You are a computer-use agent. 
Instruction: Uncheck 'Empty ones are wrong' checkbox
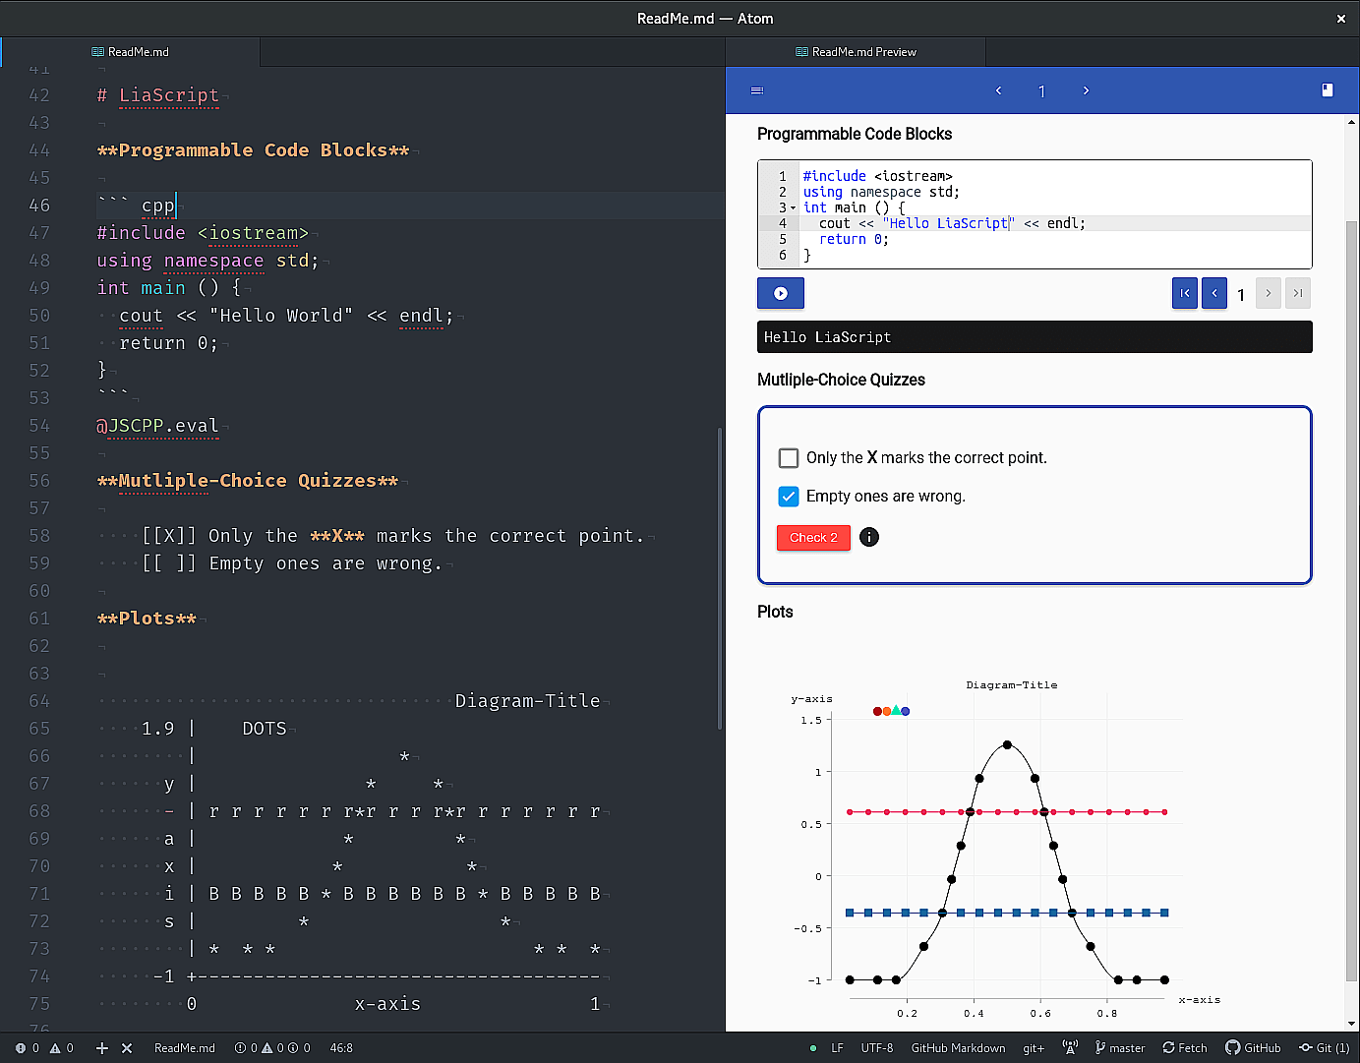[x=789, y=497]
